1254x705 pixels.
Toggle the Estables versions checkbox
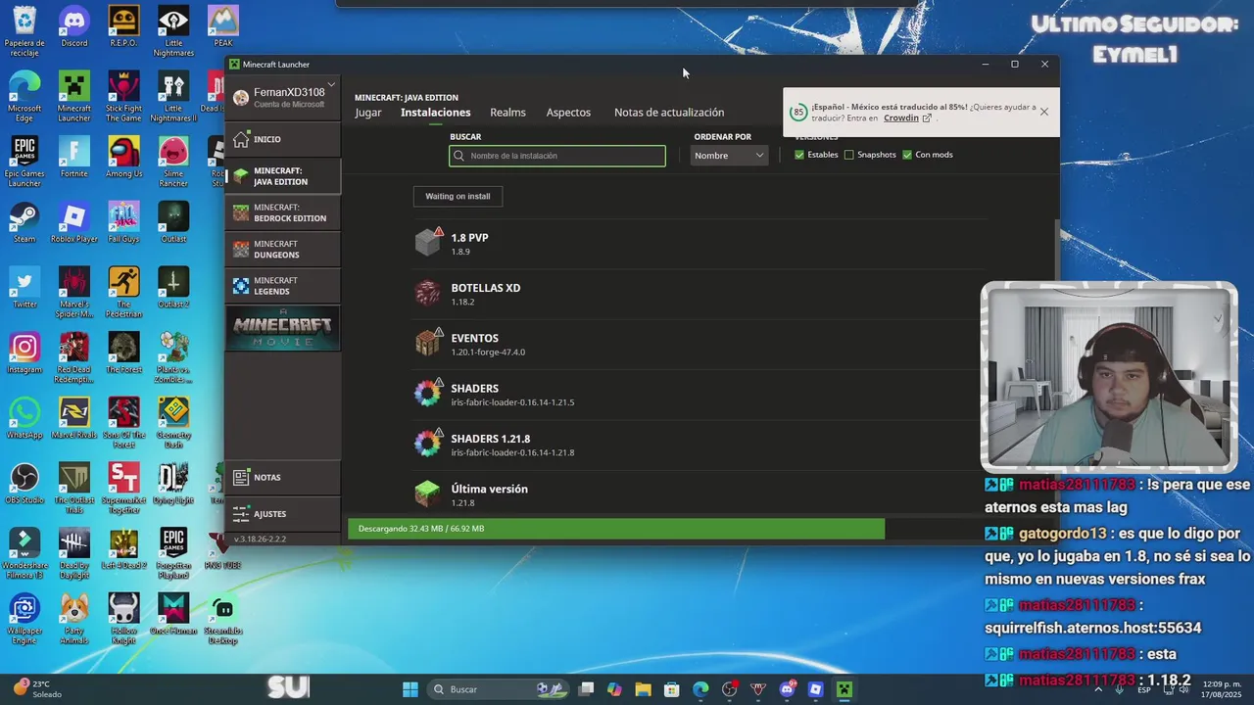799,155
